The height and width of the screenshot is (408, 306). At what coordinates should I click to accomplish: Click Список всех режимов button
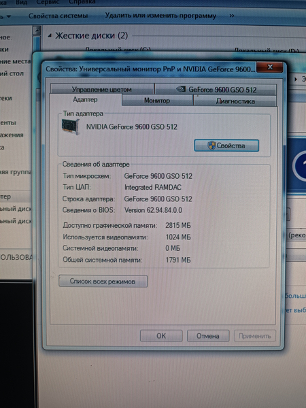[103, 282]
